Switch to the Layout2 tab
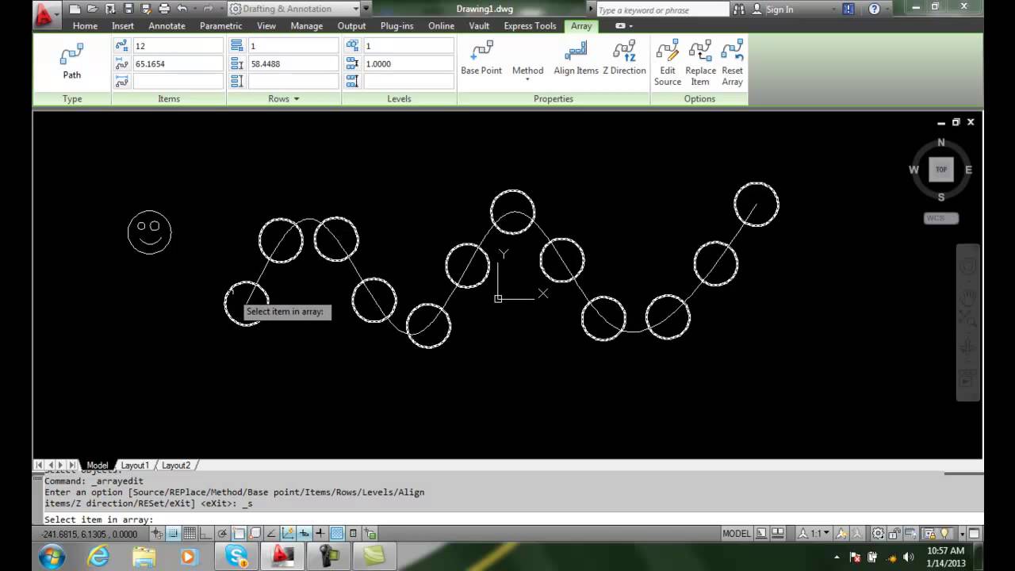Screen dimensions: 1015x571 (x=176, y=466)
